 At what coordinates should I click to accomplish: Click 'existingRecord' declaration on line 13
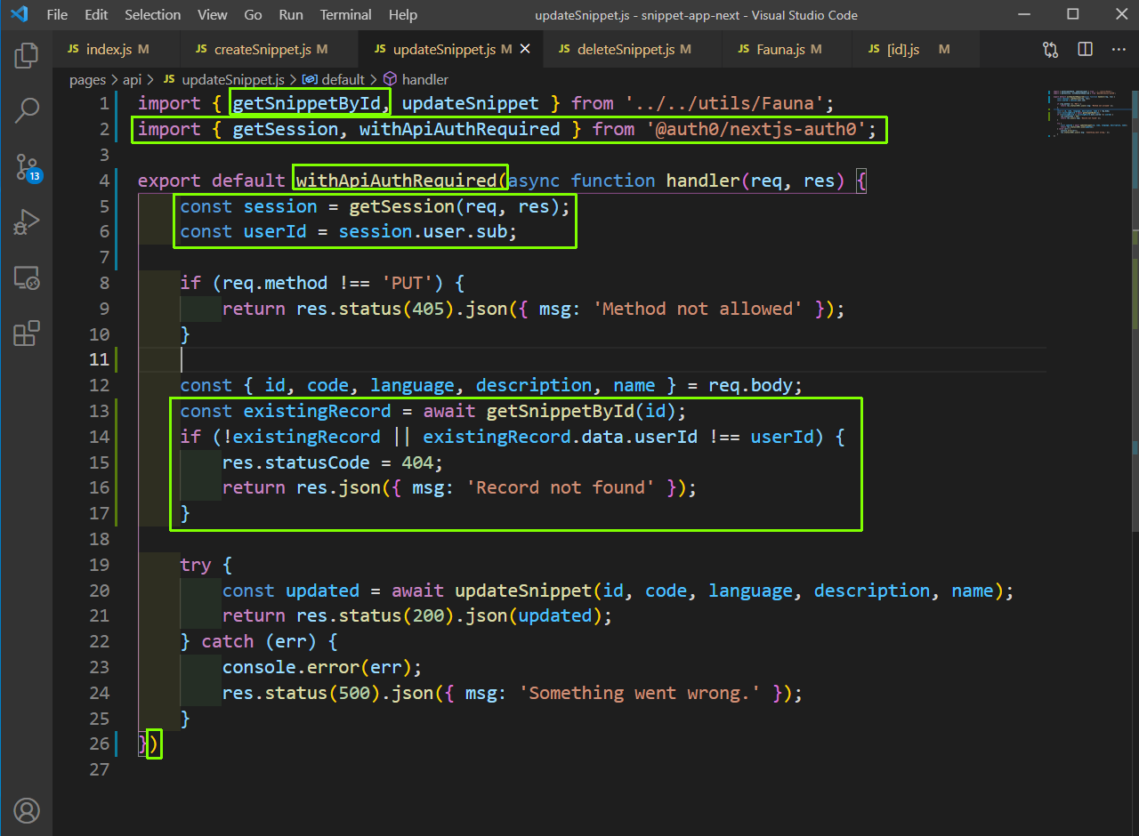click(x=317, y=411)
